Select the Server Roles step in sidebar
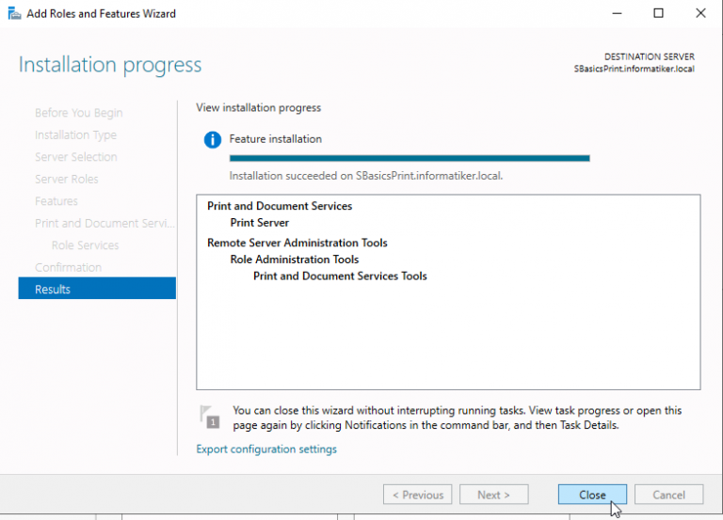This screenshot has height=520, width=723. (x=67, y=180)
